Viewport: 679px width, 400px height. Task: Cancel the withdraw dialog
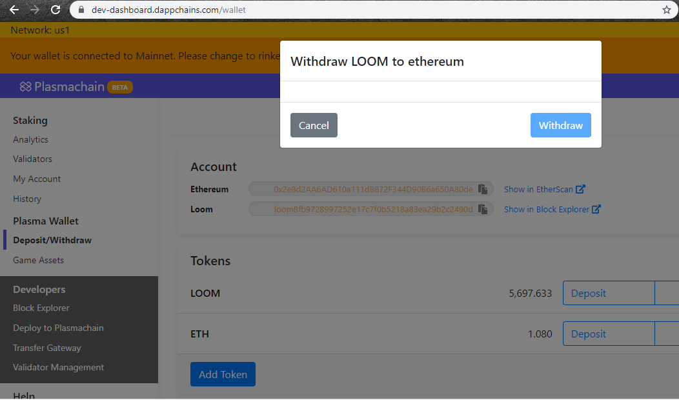[x=314, y=125]
